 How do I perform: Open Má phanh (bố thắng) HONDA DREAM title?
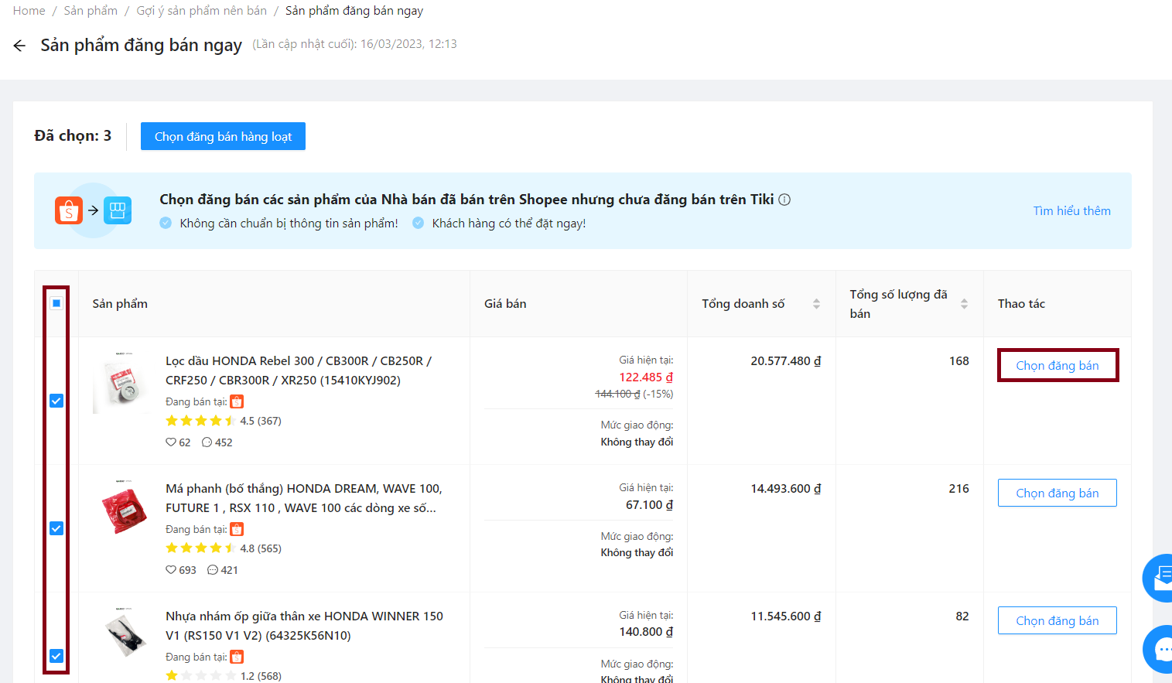[x=303, y=498]
